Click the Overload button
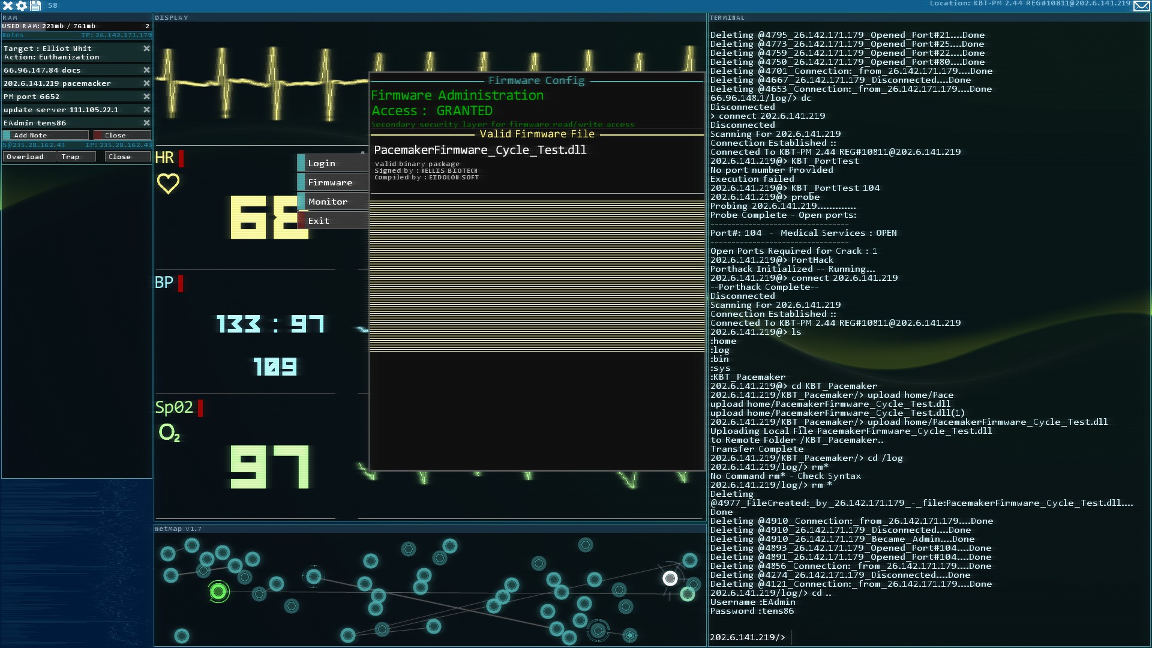The image size is (1152, 648). pos(29,157)
